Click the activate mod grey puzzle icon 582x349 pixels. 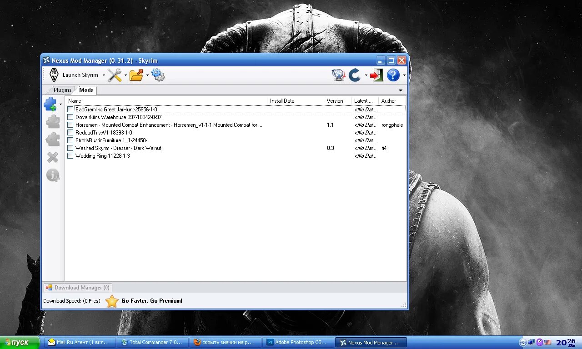point(53,122)
